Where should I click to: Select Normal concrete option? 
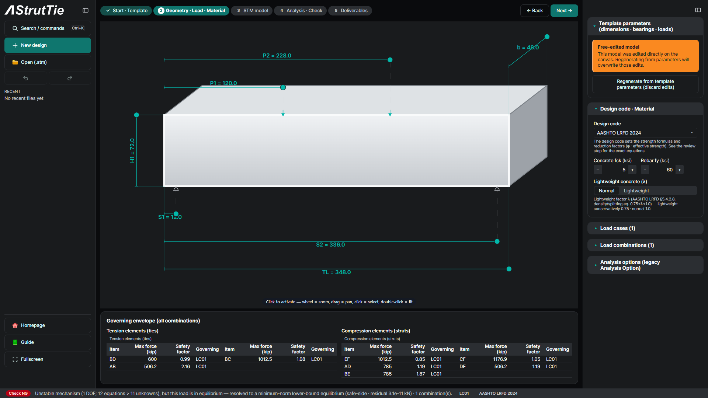coord(606,191)
